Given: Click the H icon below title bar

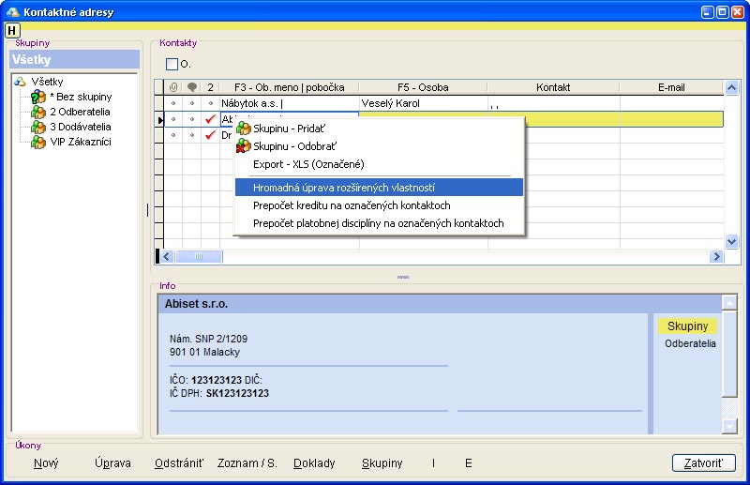Looking at the screenshot, I should tap(12, 30).
